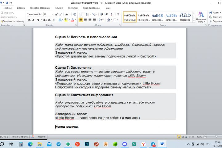Open font size dropdown
The height and width of the screenshot is (148, 222).
tap(52, 14)
